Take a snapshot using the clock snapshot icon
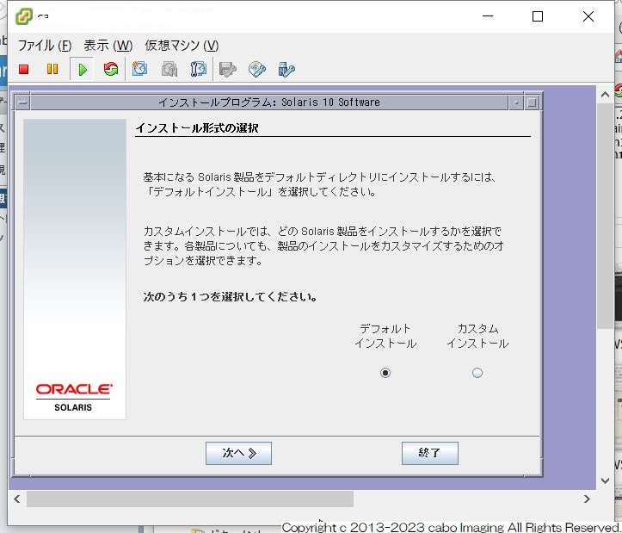Screen dimensions: 622x533 pyautogui.click(x=139, y=69)
